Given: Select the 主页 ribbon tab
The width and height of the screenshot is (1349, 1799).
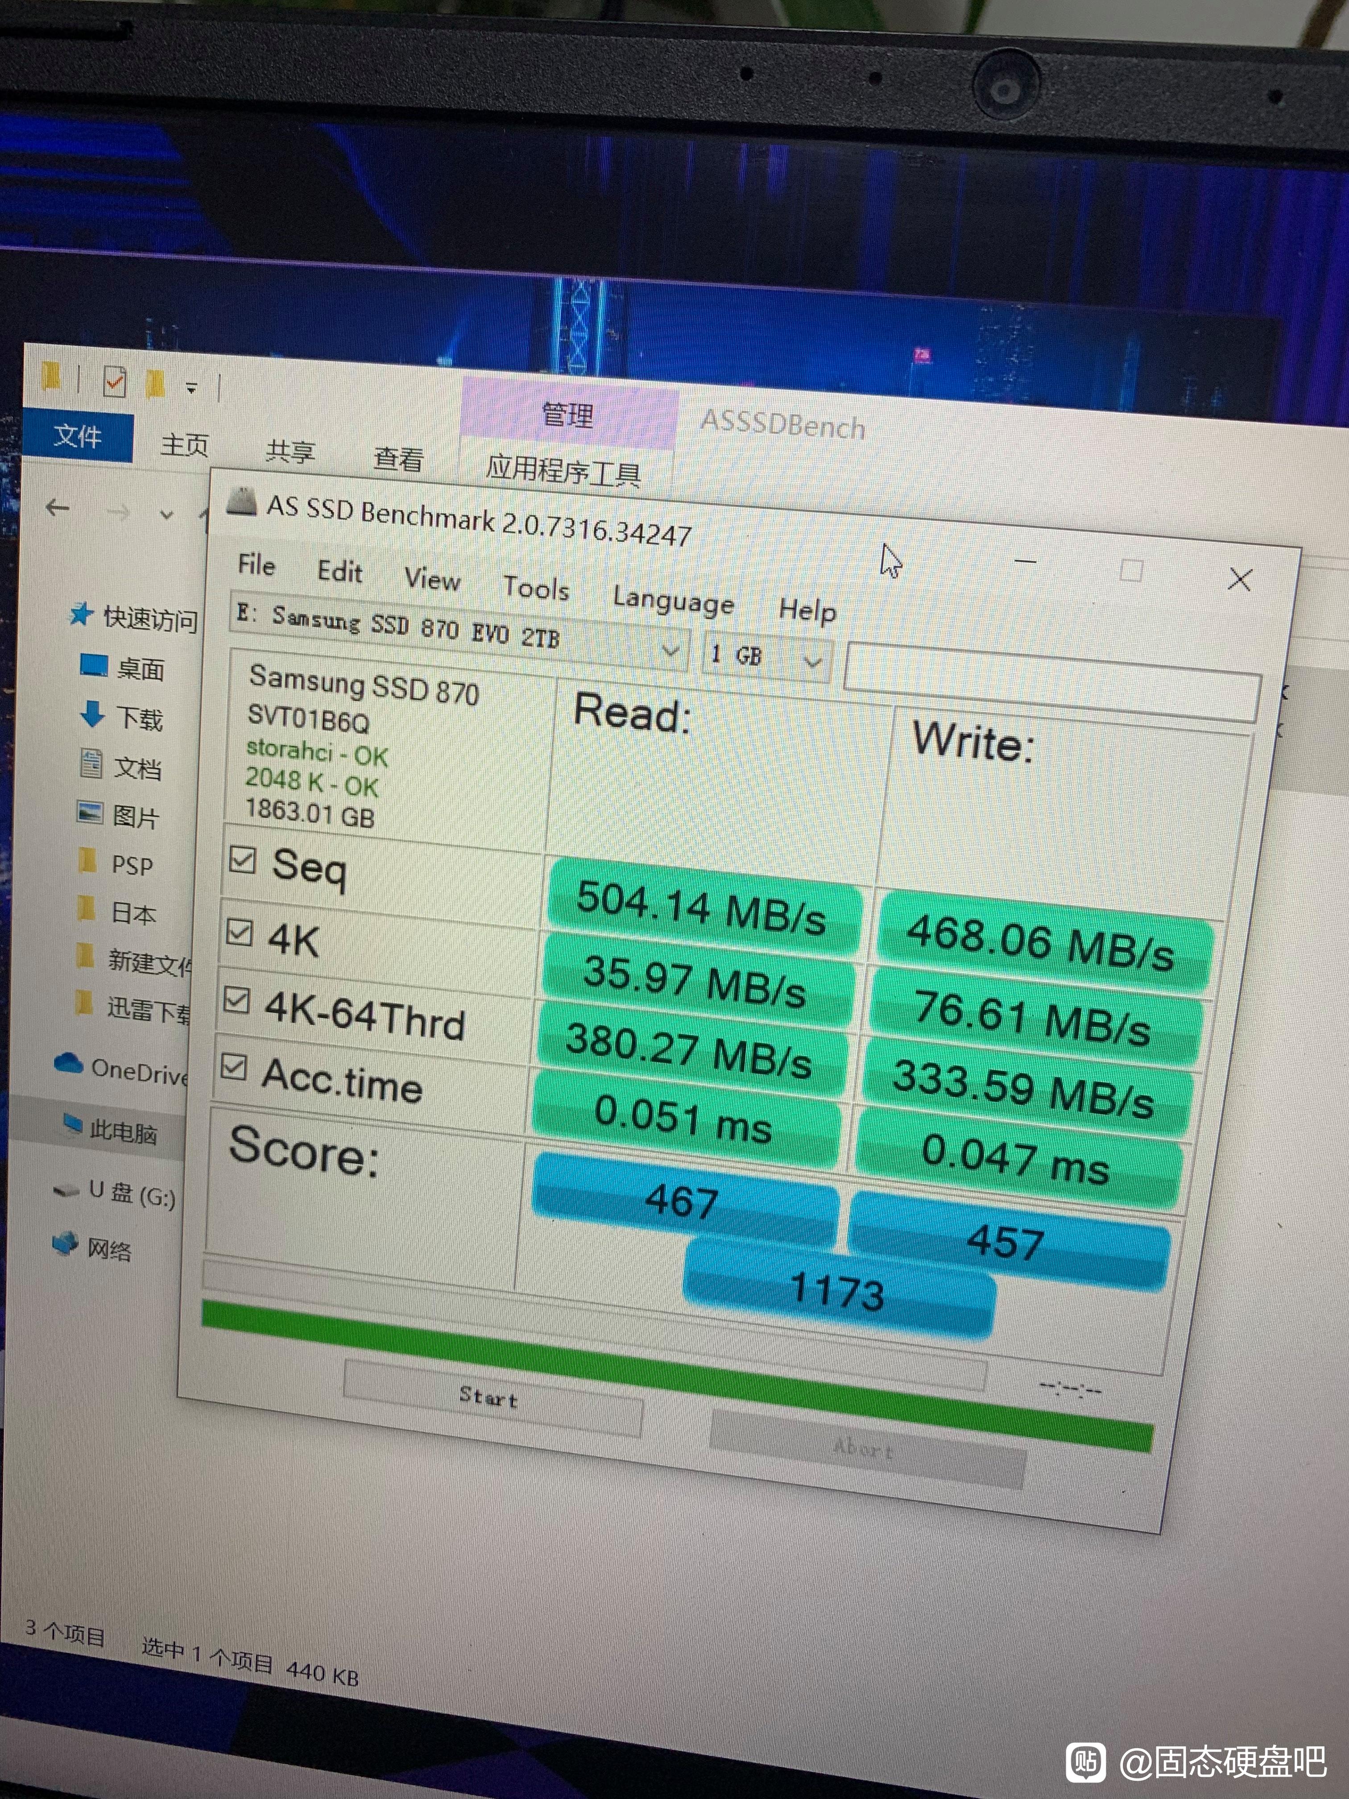Looking at the screenshot, I should click(185, 445).
